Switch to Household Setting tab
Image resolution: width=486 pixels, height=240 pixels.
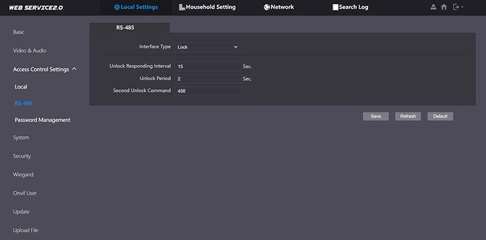click(207, 7)
